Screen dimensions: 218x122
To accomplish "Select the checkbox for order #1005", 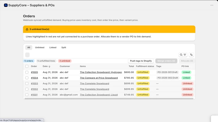I will [x=27, y=72].
